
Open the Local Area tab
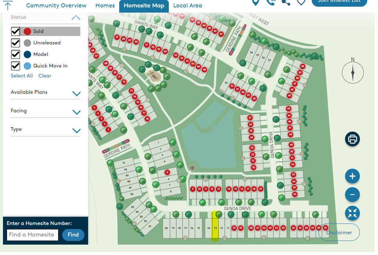click(188, 6)
